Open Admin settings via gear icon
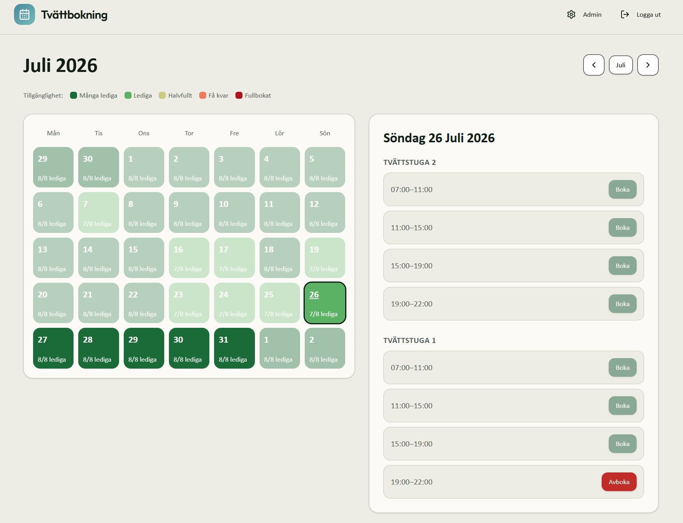Screen dimensions: 683x523 [571, 14]
